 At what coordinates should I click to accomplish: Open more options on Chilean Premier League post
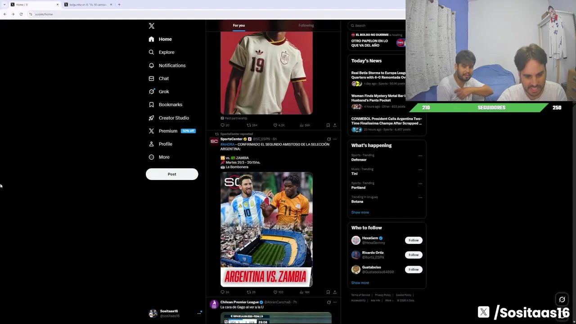click(334, 302)
